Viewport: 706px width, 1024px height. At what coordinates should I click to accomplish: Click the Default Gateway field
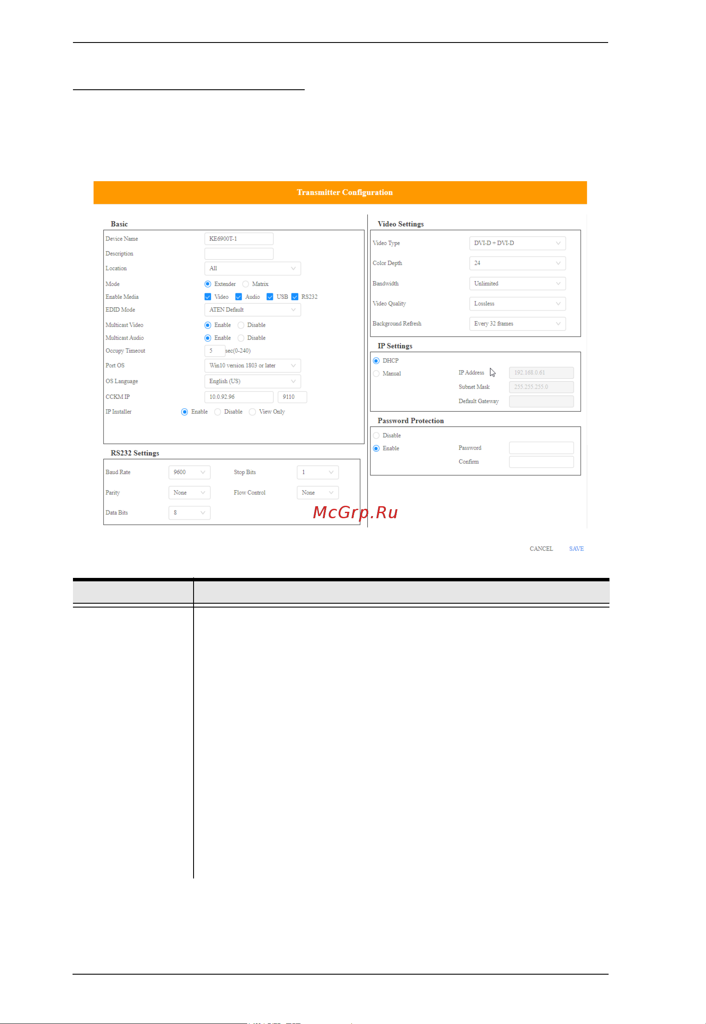542,401
